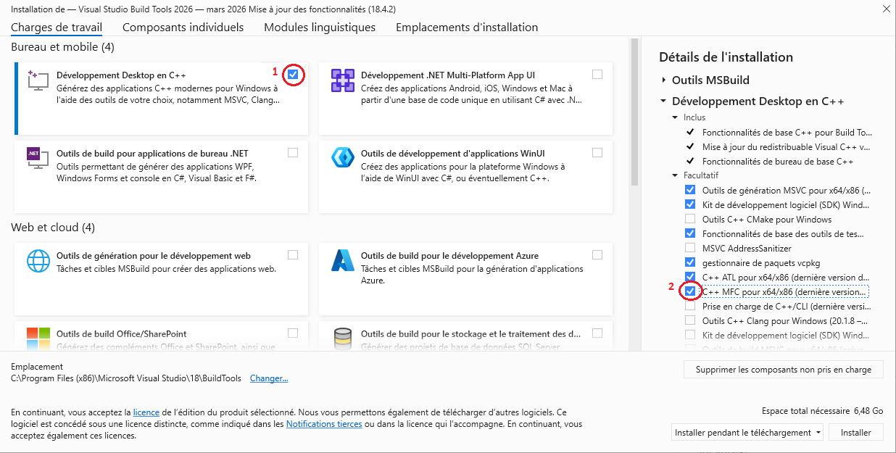Screen dimensions: 896x453
Task: Enable Outils C++ CMake pour Windows
Action: (690, 219)
